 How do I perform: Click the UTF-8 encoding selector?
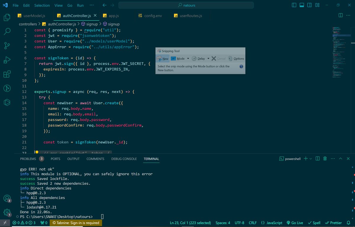coord(239,223)
